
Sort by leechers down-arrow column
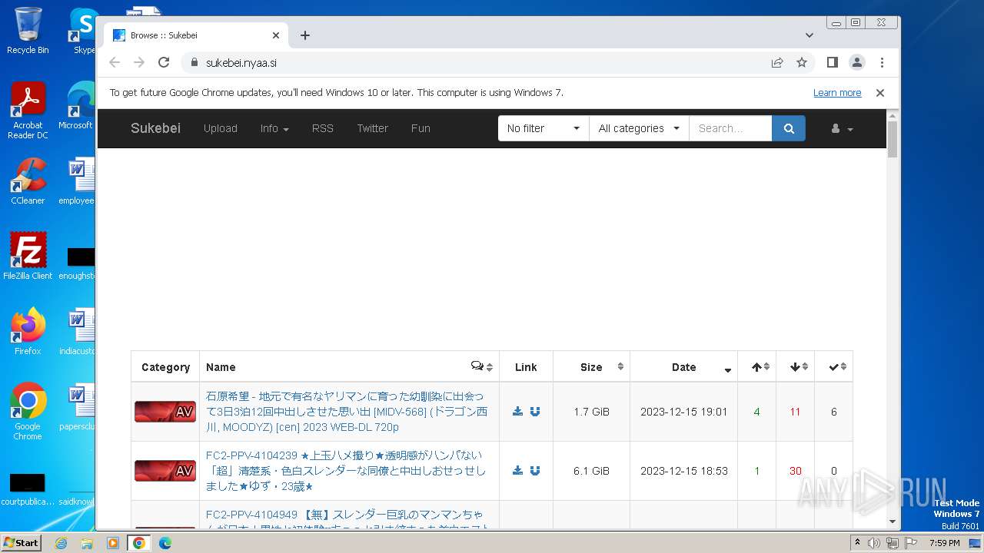click(x=795, y=367)
